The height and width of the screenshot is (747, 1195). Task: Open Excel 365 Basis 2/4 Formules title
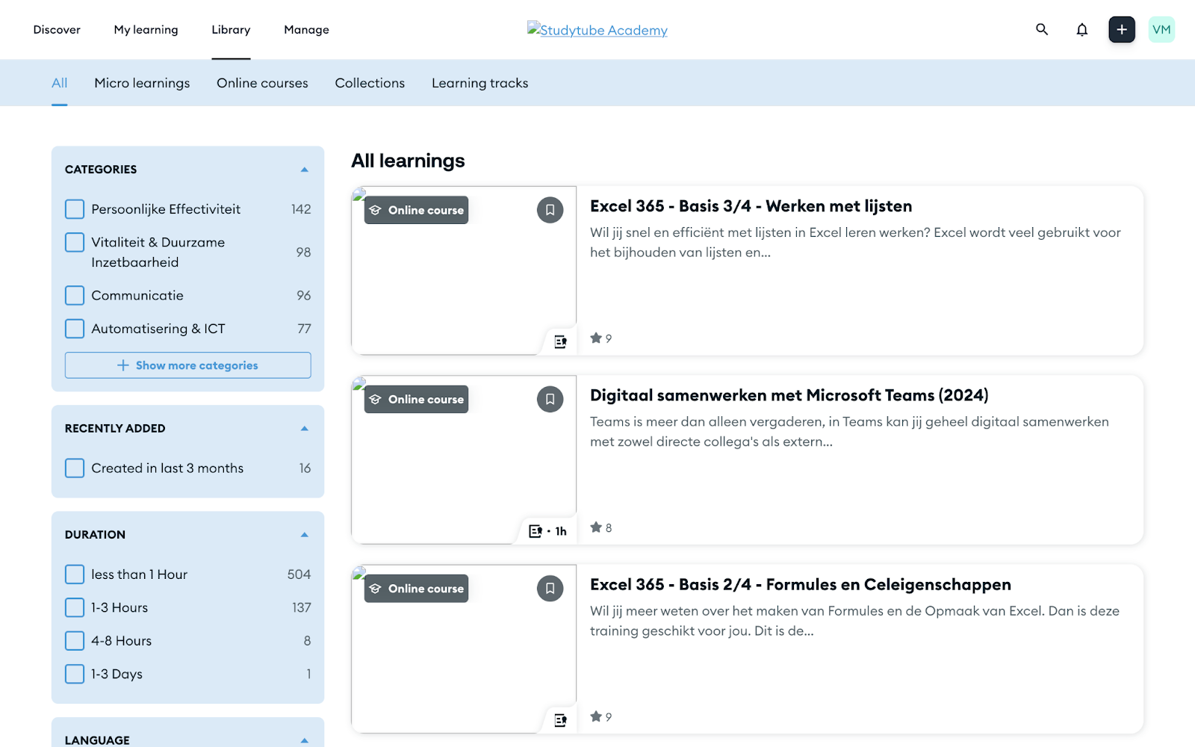coord(800,585)
